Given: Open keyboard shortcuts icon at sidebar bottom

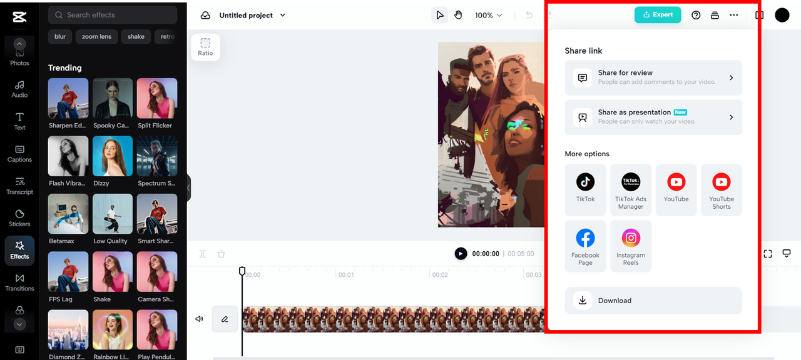Looking at the screenshot, I should tap(19, 349).
